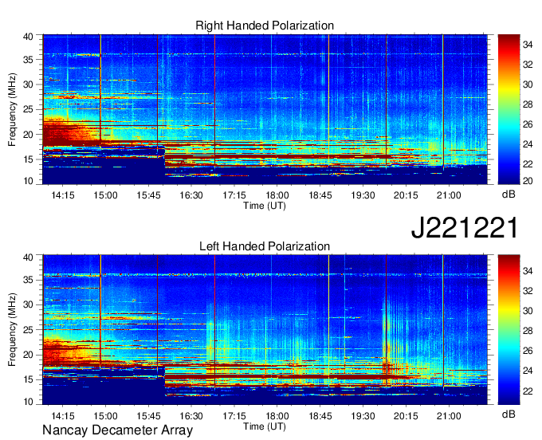Click the upper plot's Frequency (MHz) axis label
This screenshot has height=440, width=542.
(x=12, y=109)
